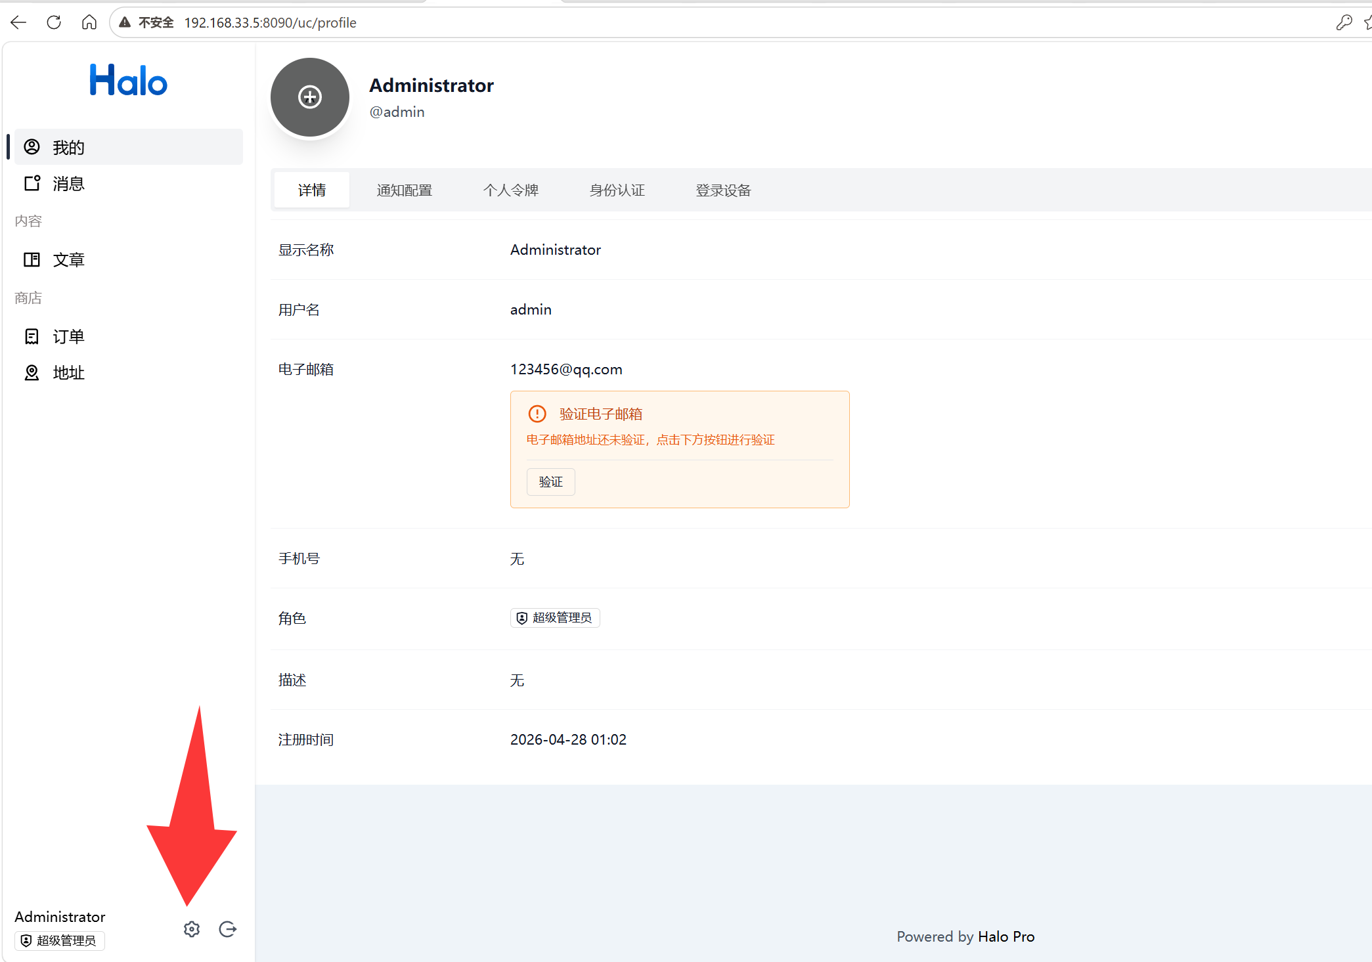Switch to the 个人令牌 tab
The width and height of the screenshot is (1372, 962).
pyautogui.click(x=511, y=190)
